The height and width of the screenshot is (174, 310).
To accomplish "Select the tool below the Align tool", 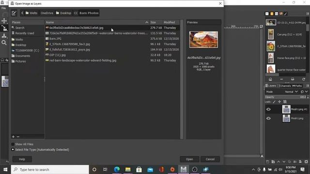I will (x=4, y=36).
